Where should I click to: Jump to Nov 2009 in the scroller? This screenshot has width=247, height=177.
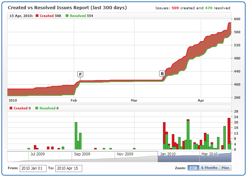point(125,154)
